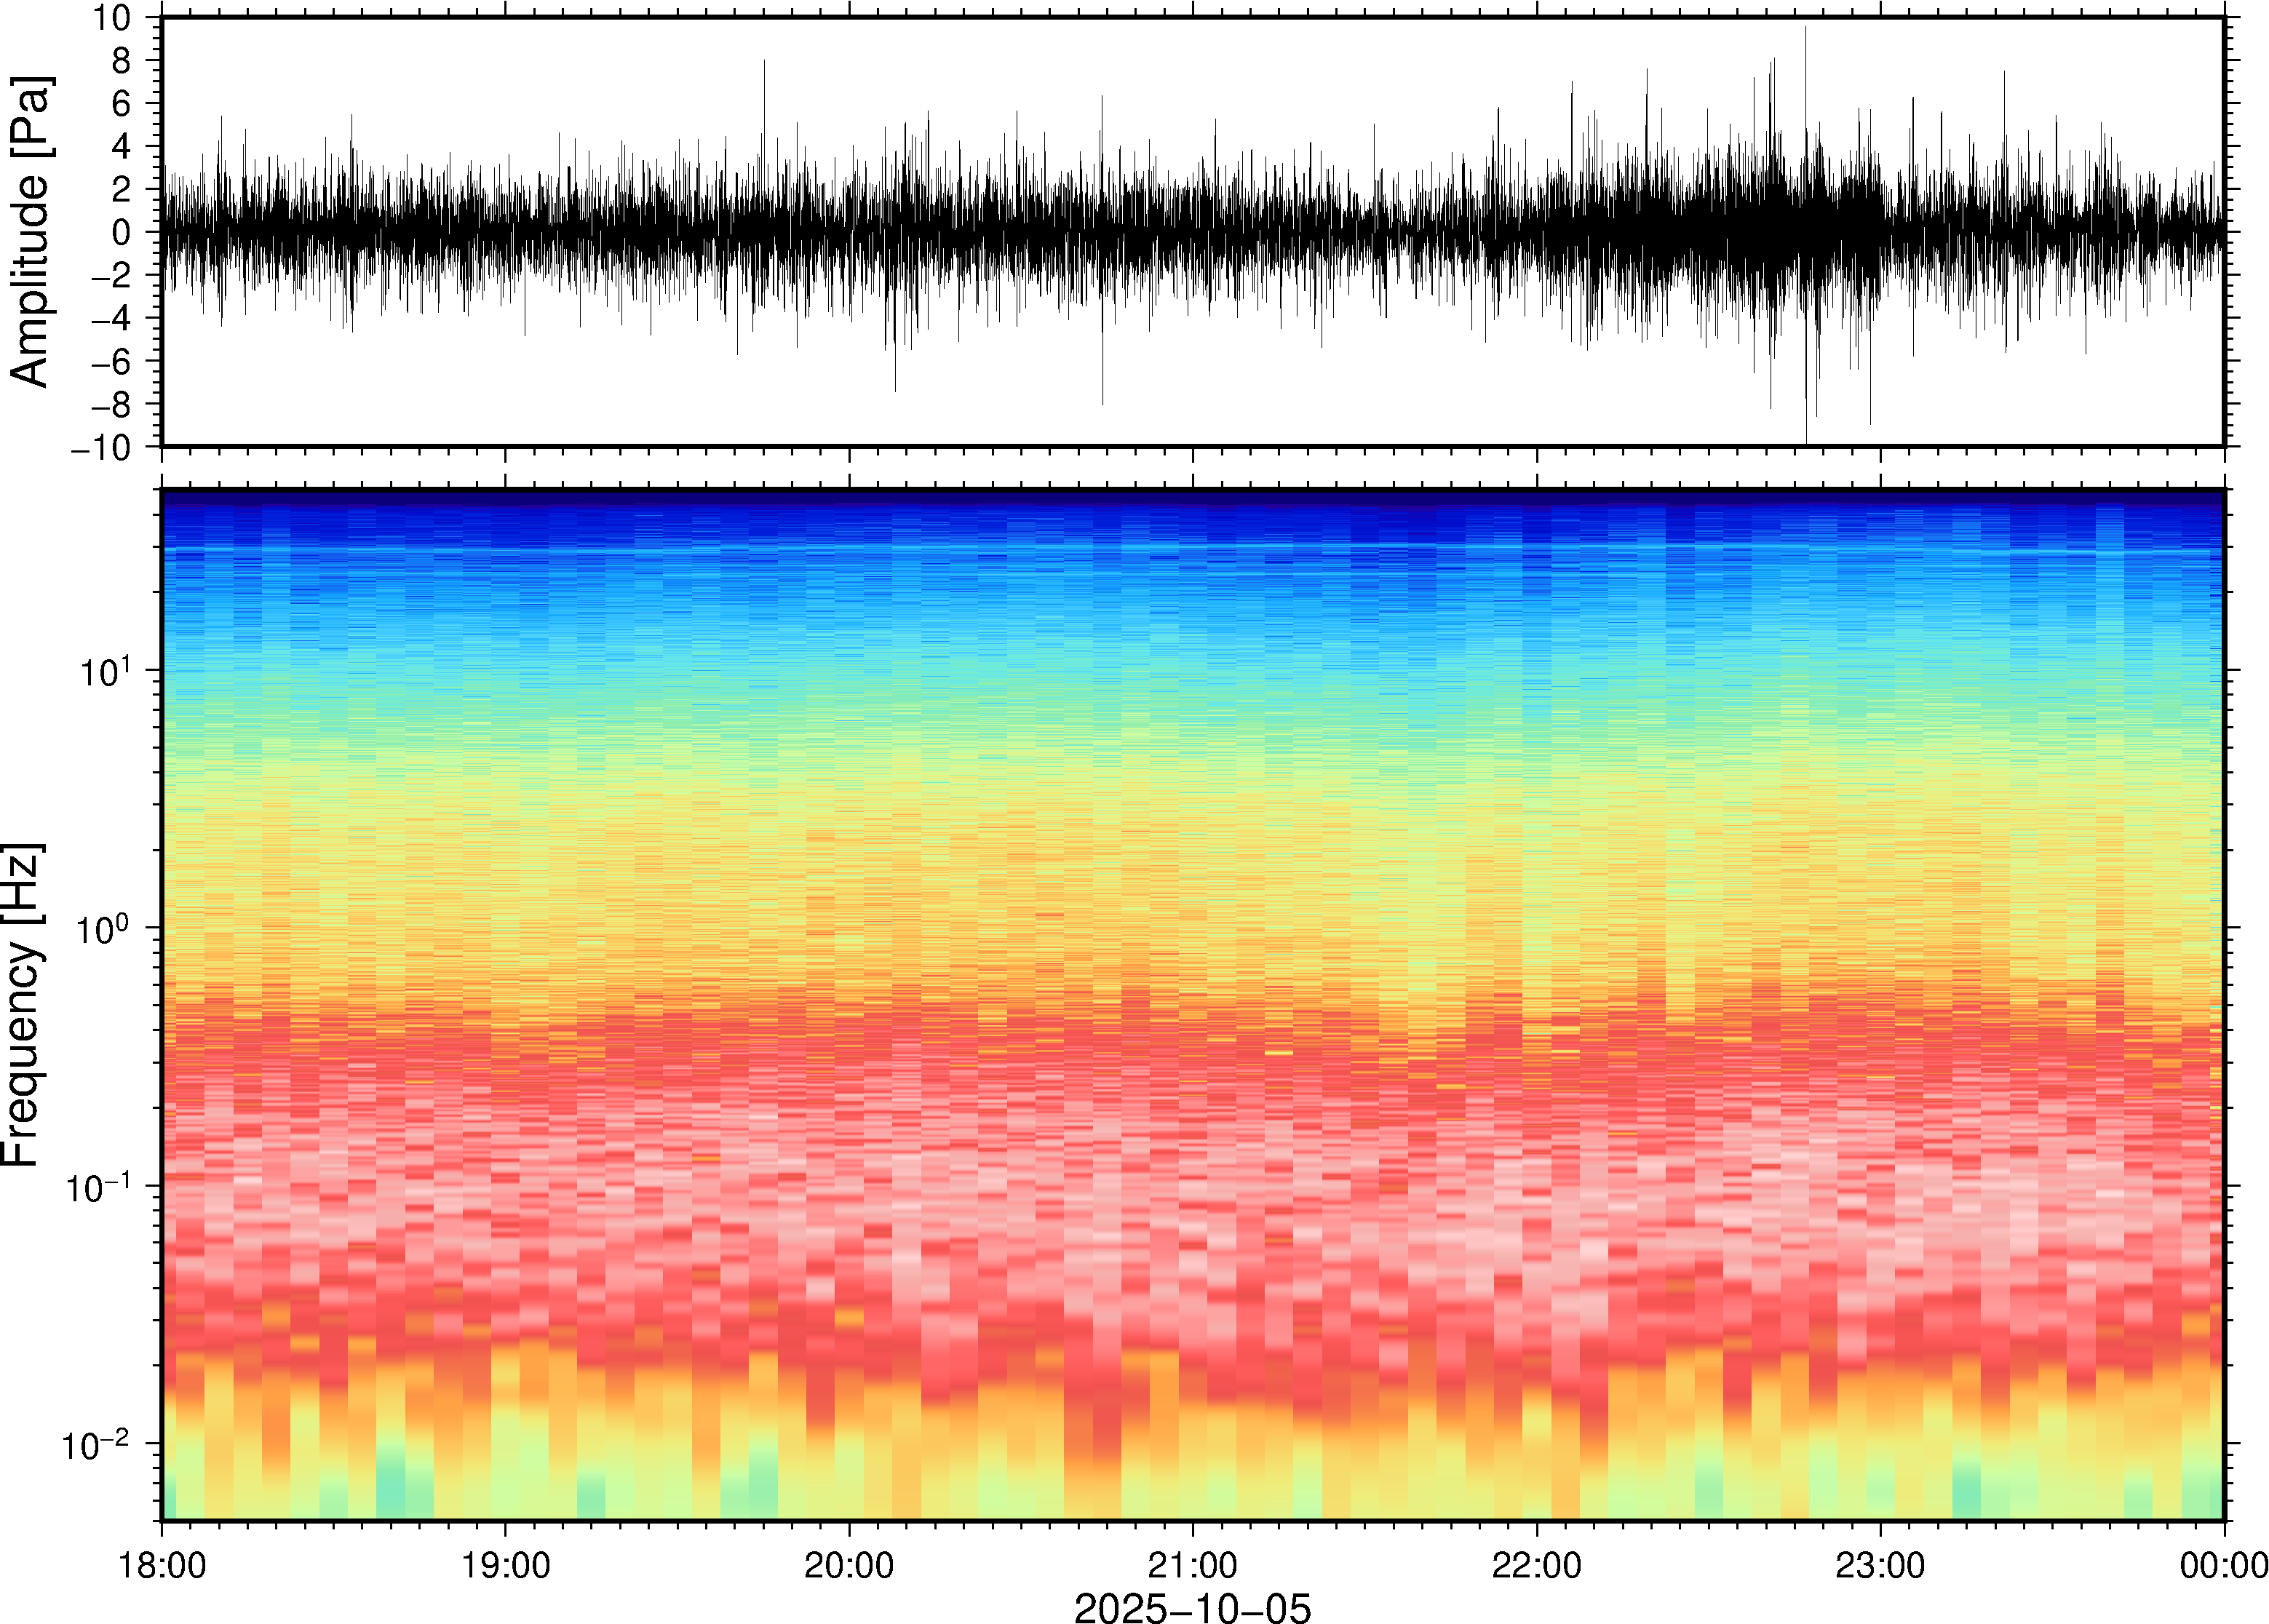The image size is (2269, 1624).
Task: Click the 00:00 time axis label
Action: coord(2223,1565)
